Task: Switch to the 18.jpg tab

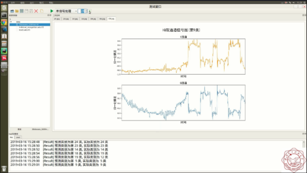Action: pyautogui.click(x=84, y=19)
